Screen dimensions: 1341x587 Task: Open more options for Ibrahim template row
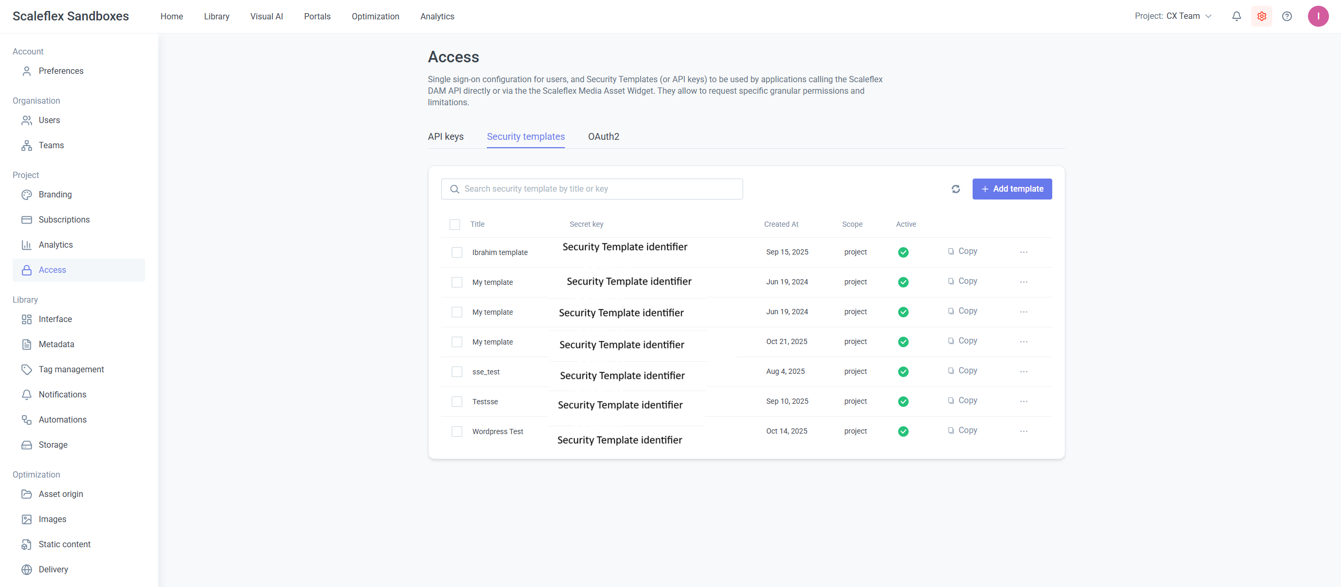point(1023,252)
